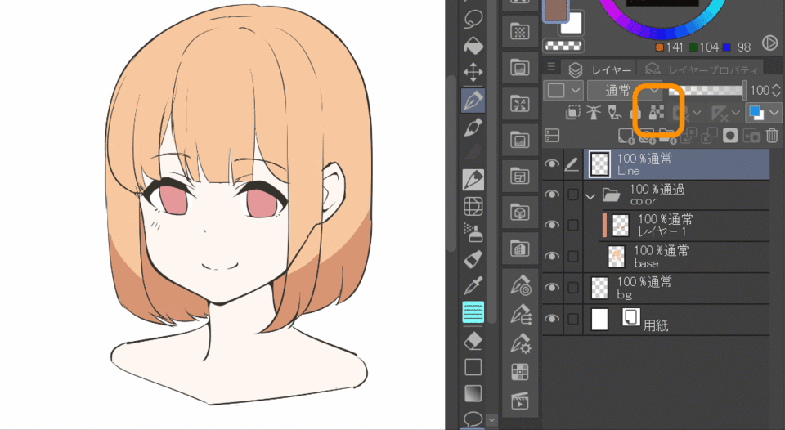This screenshot has width=785, height=430.
Task: Select the Lasso selection tool
Action: click(x=473, y=20)
